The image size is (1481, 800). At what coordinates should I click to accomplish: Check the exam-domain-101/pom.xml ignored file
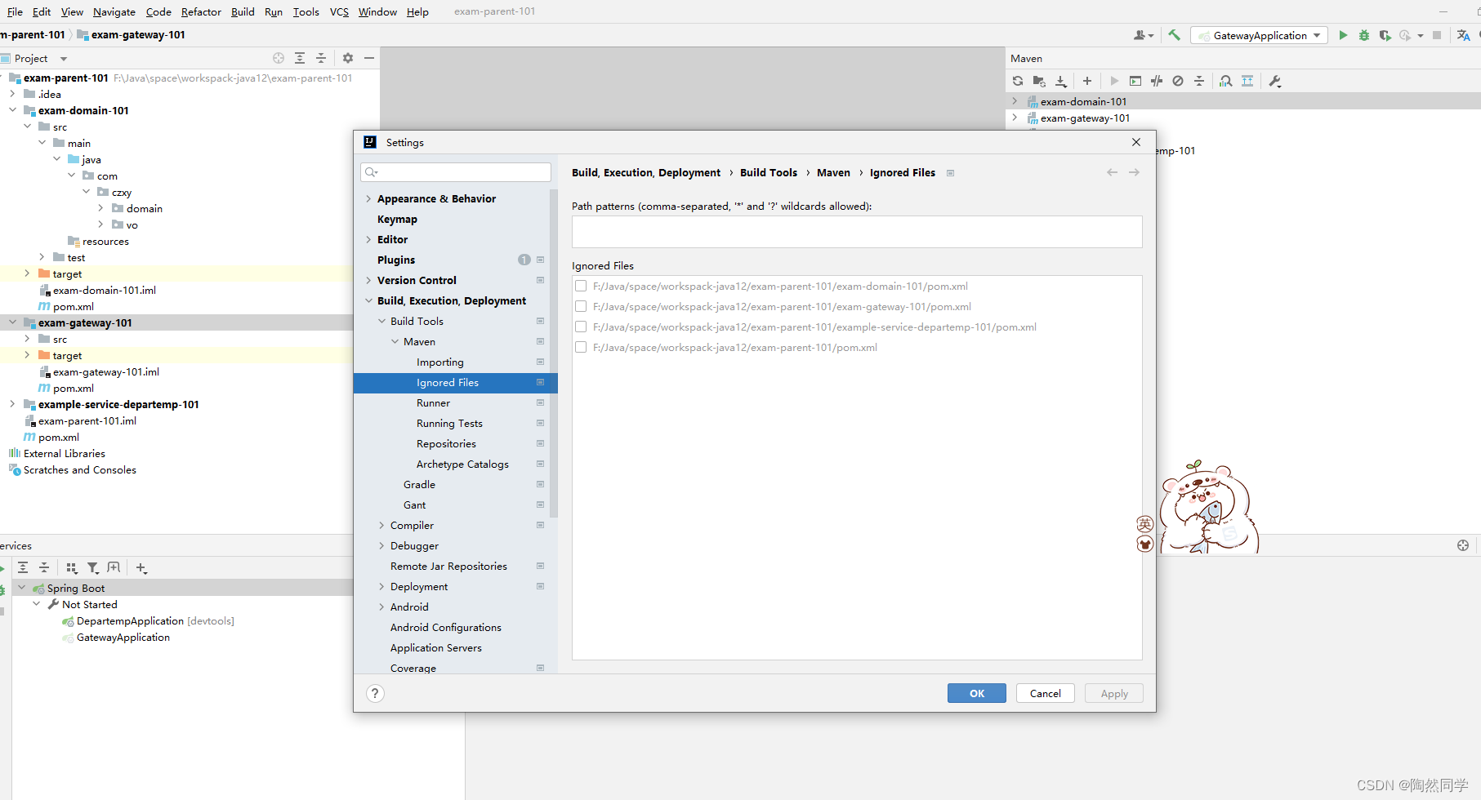tap(581, 286)
